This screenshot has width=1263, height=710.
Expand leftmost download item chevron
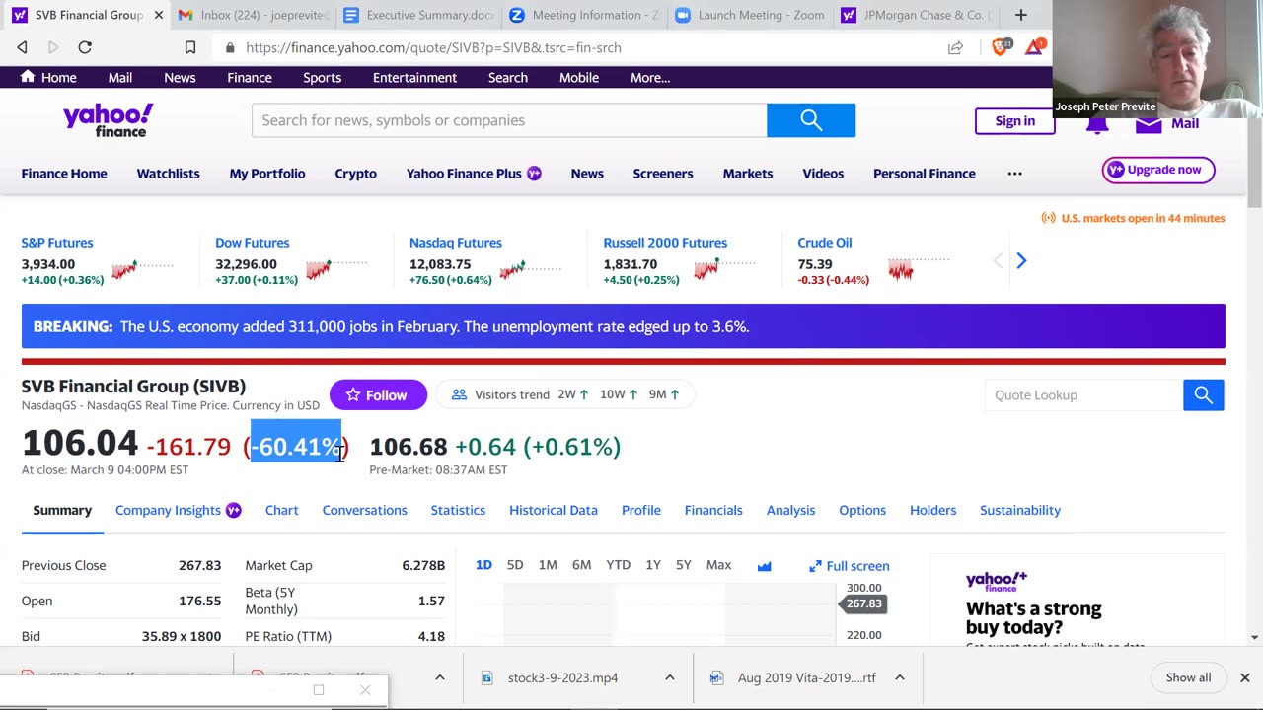pyautogui.click(x=440, y=677)
